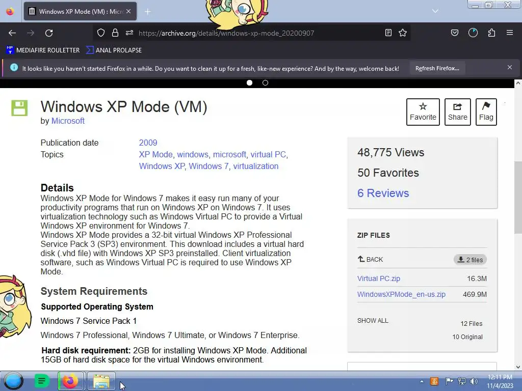This screenshot has width=522, height=391.
Task: Dismiss the Firefox refresh notification bar
Action: coord(510,67)
